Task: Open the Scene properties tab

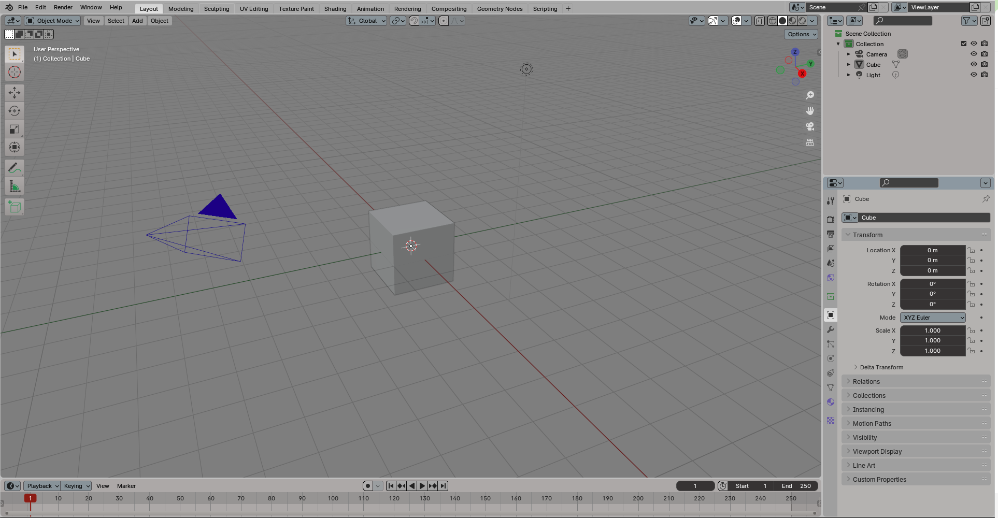Action: [x=831, y=263]
